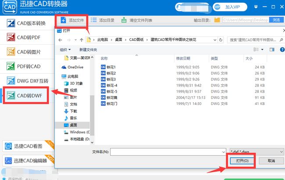Change the view layout icon
This screenshot has width=285, height=180.
(x=256, y=50)
